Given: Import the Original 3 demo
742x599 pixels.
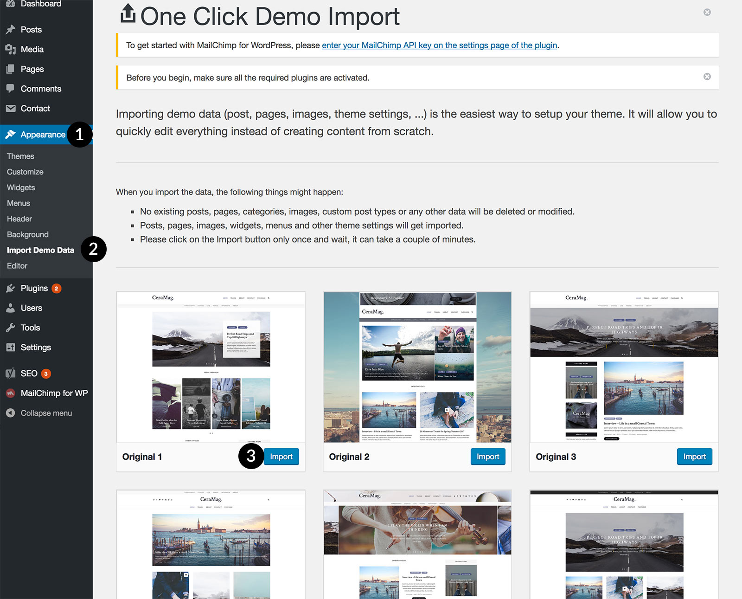Looking at the screenshot, I should pos(694,457).
